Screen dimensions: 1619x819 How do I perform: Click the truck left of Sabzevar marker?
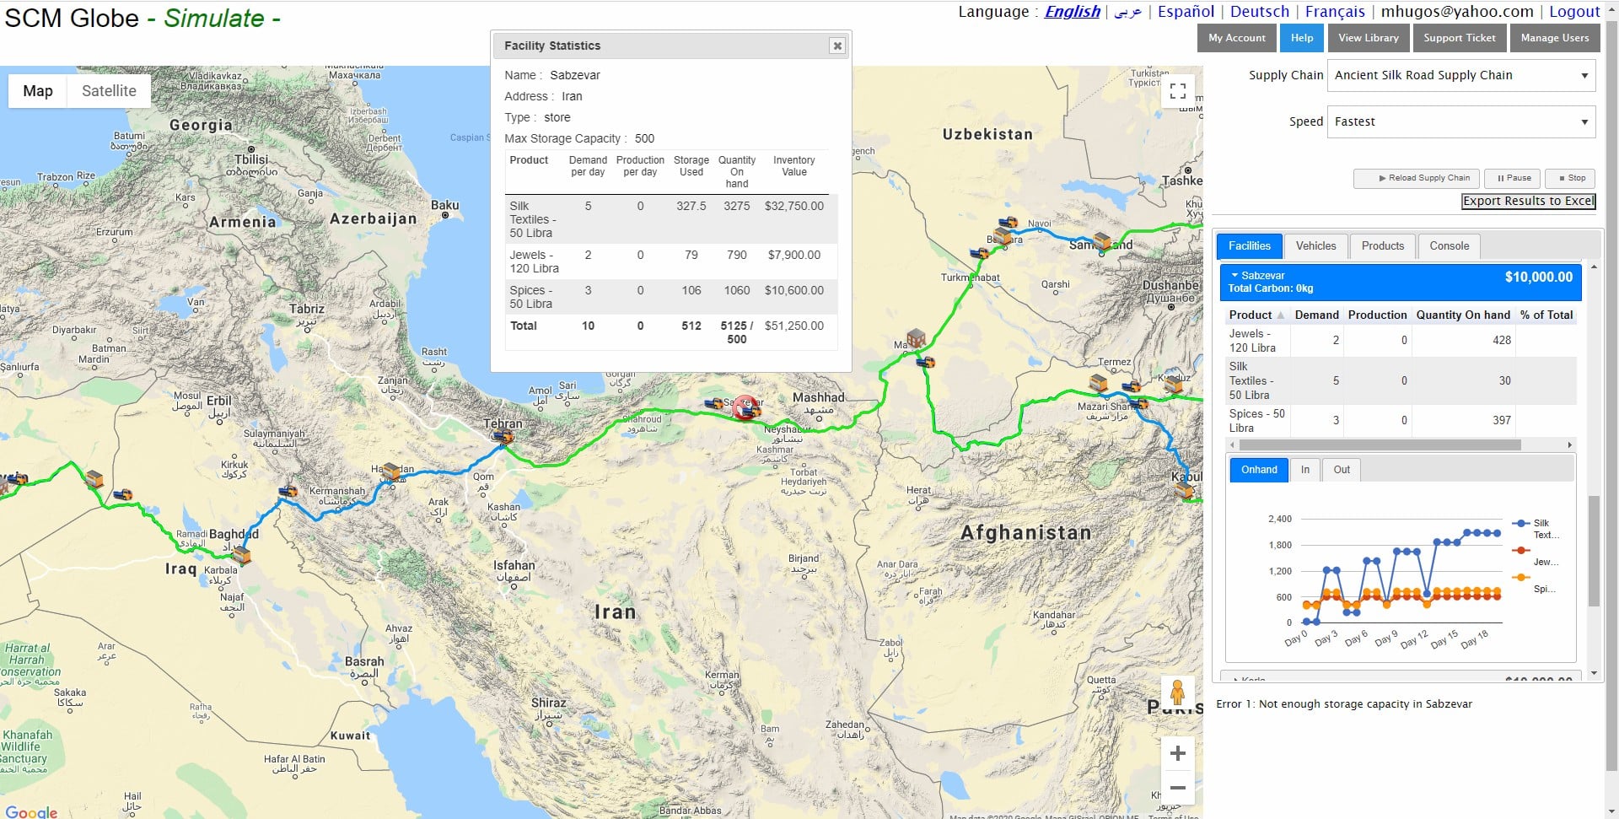coord(713,403)
